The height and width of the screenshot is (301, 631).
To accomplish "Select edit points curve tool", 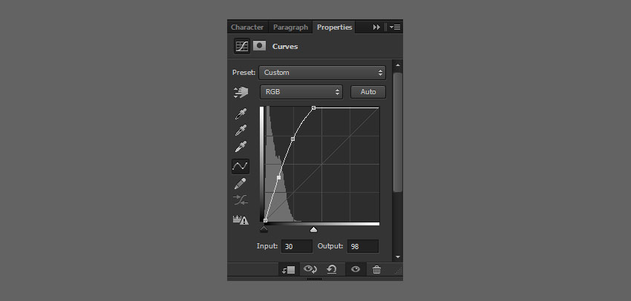I will click(x=241, y=166).
